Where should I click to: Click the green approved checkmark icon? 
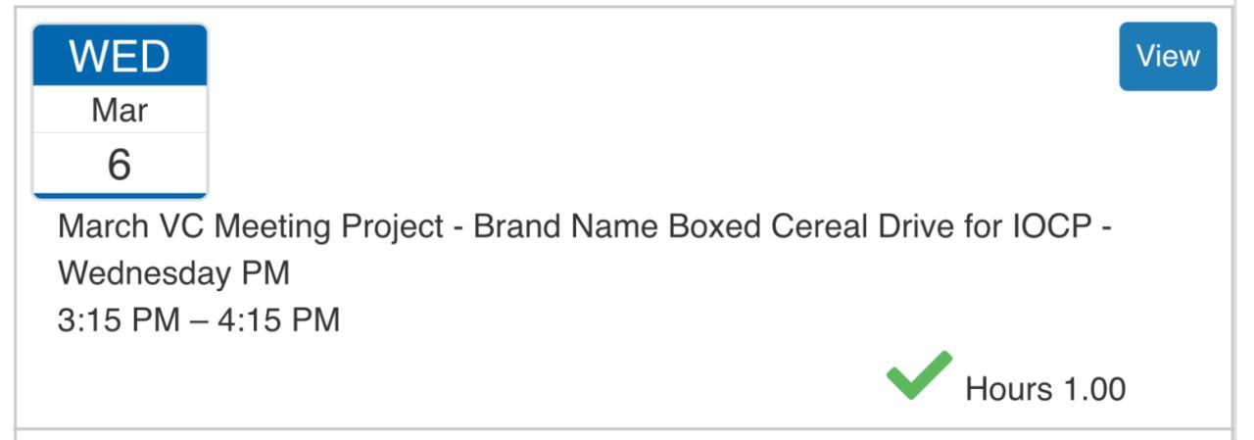tap(918, 374)
